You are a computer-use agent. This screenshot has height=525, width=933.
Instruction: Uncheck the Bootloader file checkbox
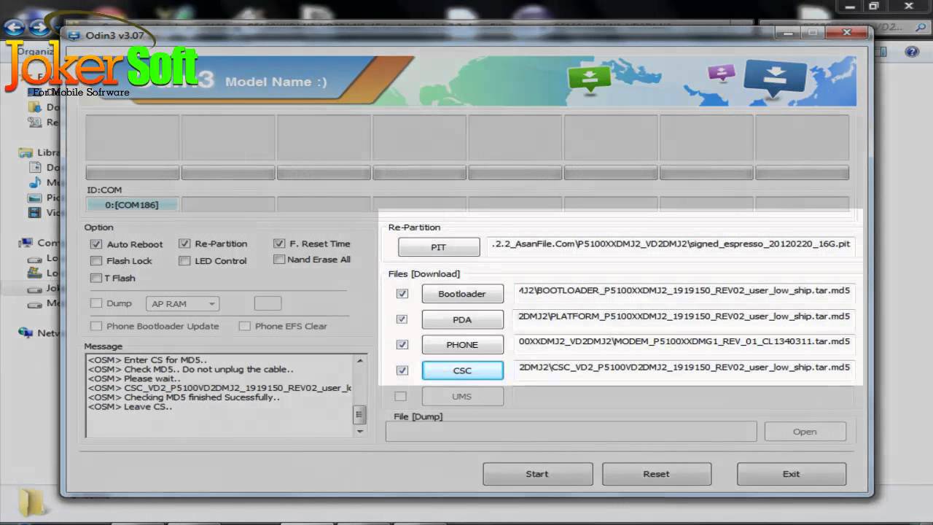pyautogui.click(x=402, y=294)
